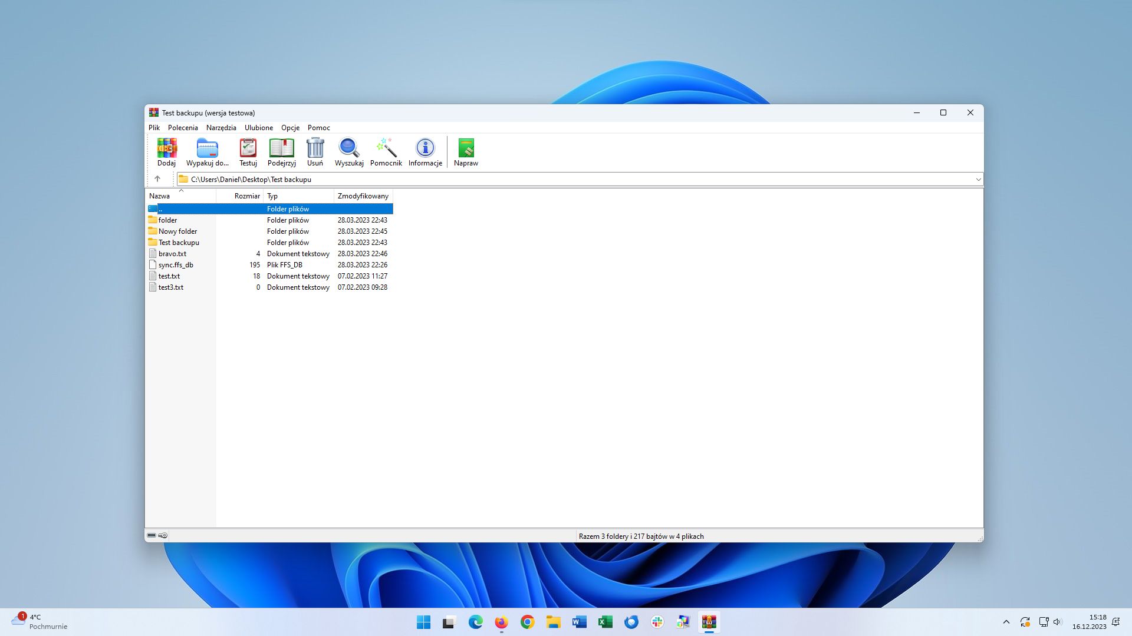1132x636 pixels.
Task: Click the Wyszukaj magnifier icon
Action: (349, 152)
